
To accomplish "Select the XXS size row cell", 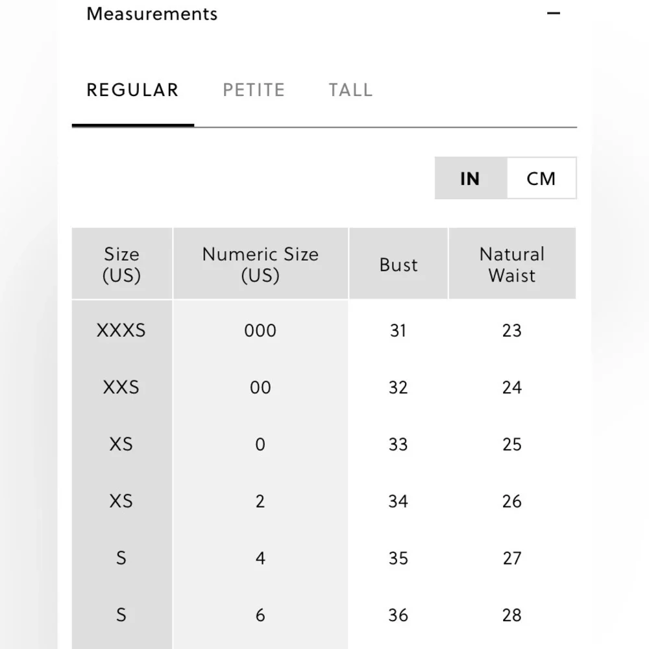I will tap(122, 387).
